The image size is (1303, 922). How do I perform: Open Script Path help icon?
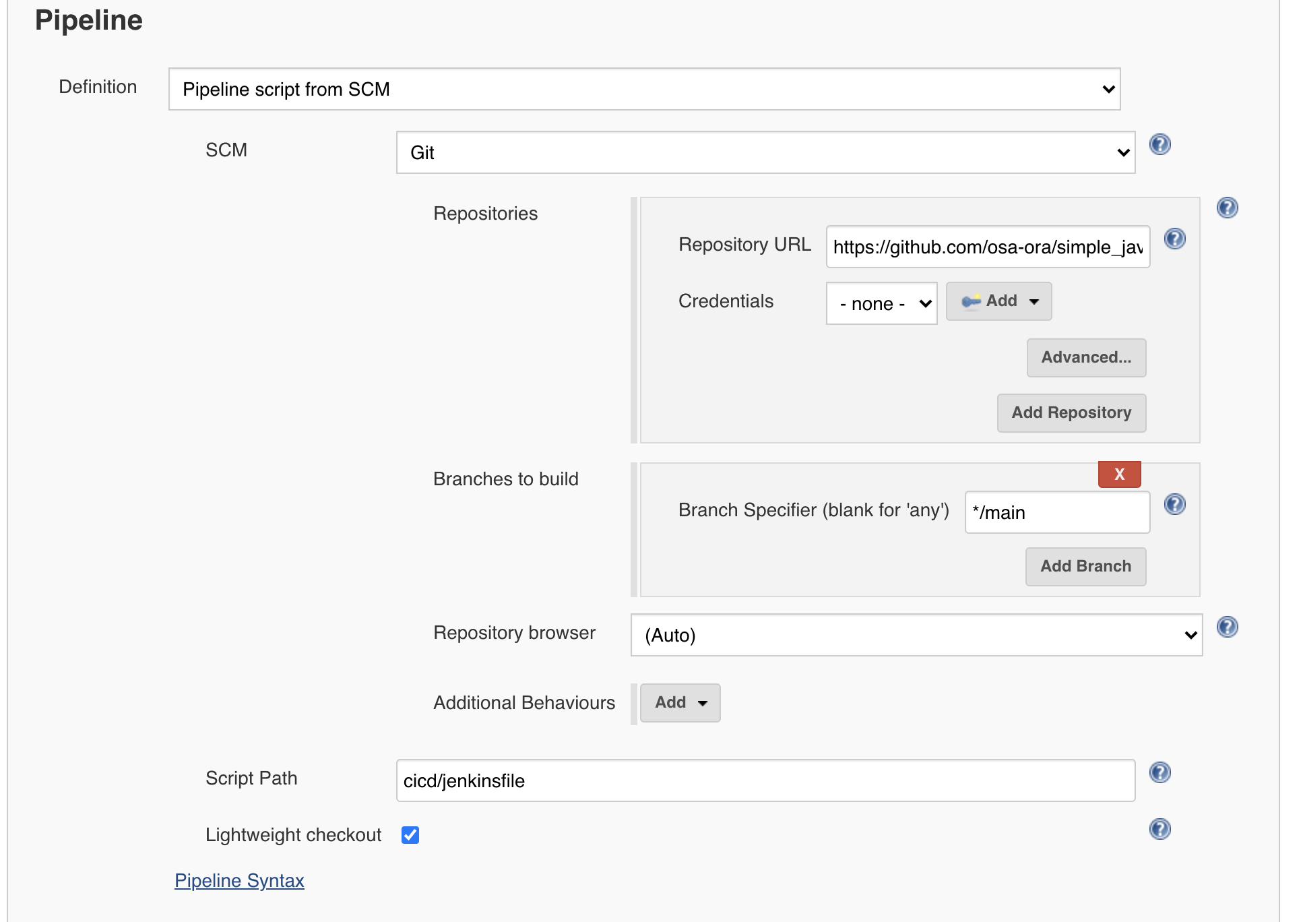point(1160,772)
